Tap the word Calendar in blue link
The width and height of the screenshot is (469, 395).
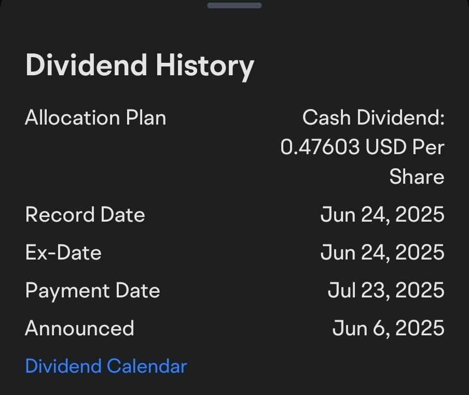click(x=147, y=366)
